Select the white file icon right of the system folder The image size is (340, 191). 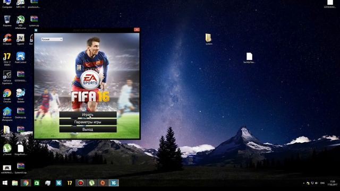click(249, 58)
